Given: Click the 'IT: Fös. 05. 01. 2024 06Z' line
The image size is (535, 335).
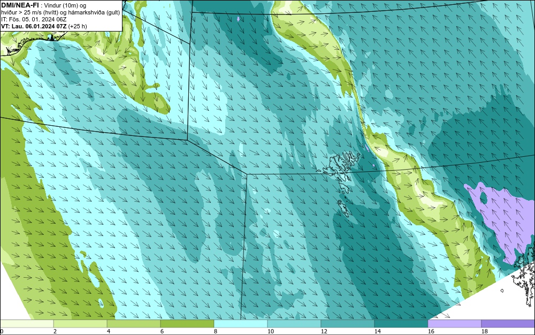Looking at the screenshot, I should click(34, 19).
